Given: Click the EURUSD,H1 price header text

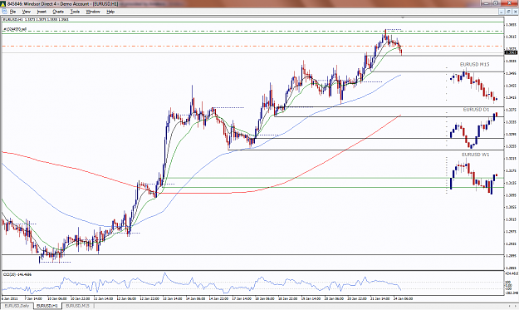Looking at the screenshot, I should click(36, 20).
